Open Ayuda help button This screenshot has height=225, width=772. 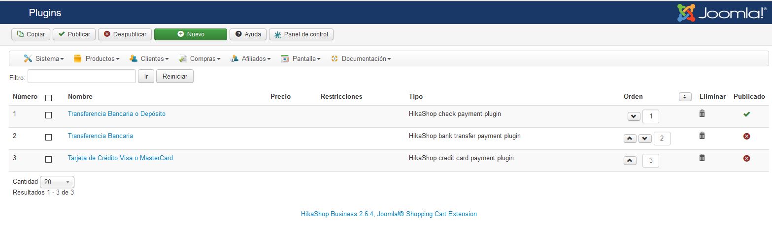[x=248, y=34]
